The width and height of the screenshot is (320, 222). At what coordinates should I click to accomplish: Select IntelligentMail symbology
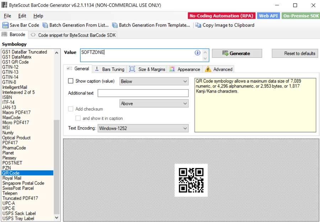[x=15, y=87]
